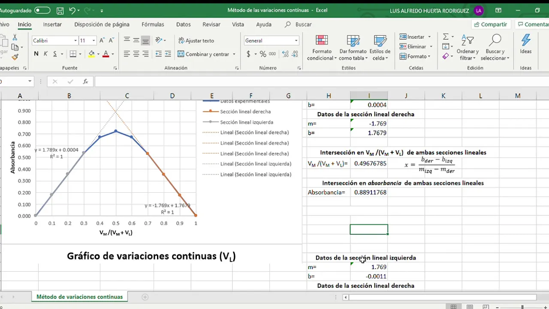
Task: Click the insert function fx button
Action: [x=85, y=82]
